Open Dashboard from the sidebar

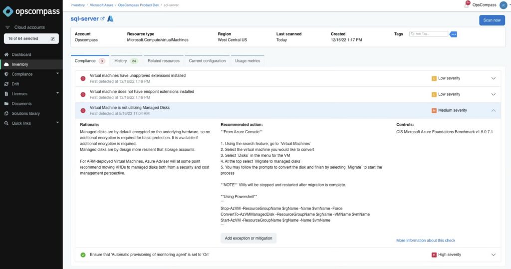tap(21, 54)
